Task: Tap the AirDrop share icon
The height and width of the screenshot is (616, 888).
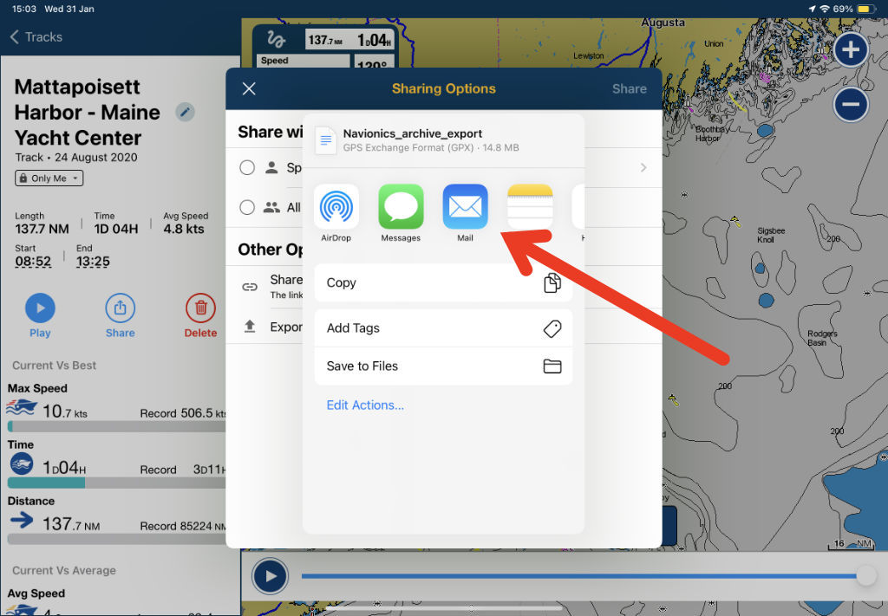Action: click(336, 206)
